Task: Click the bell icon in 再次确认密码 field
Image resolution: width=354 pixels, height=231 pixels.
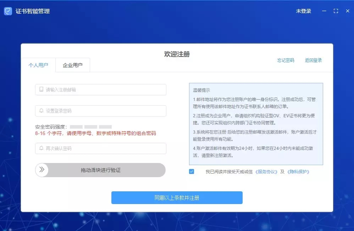Action: pos(41,148)
